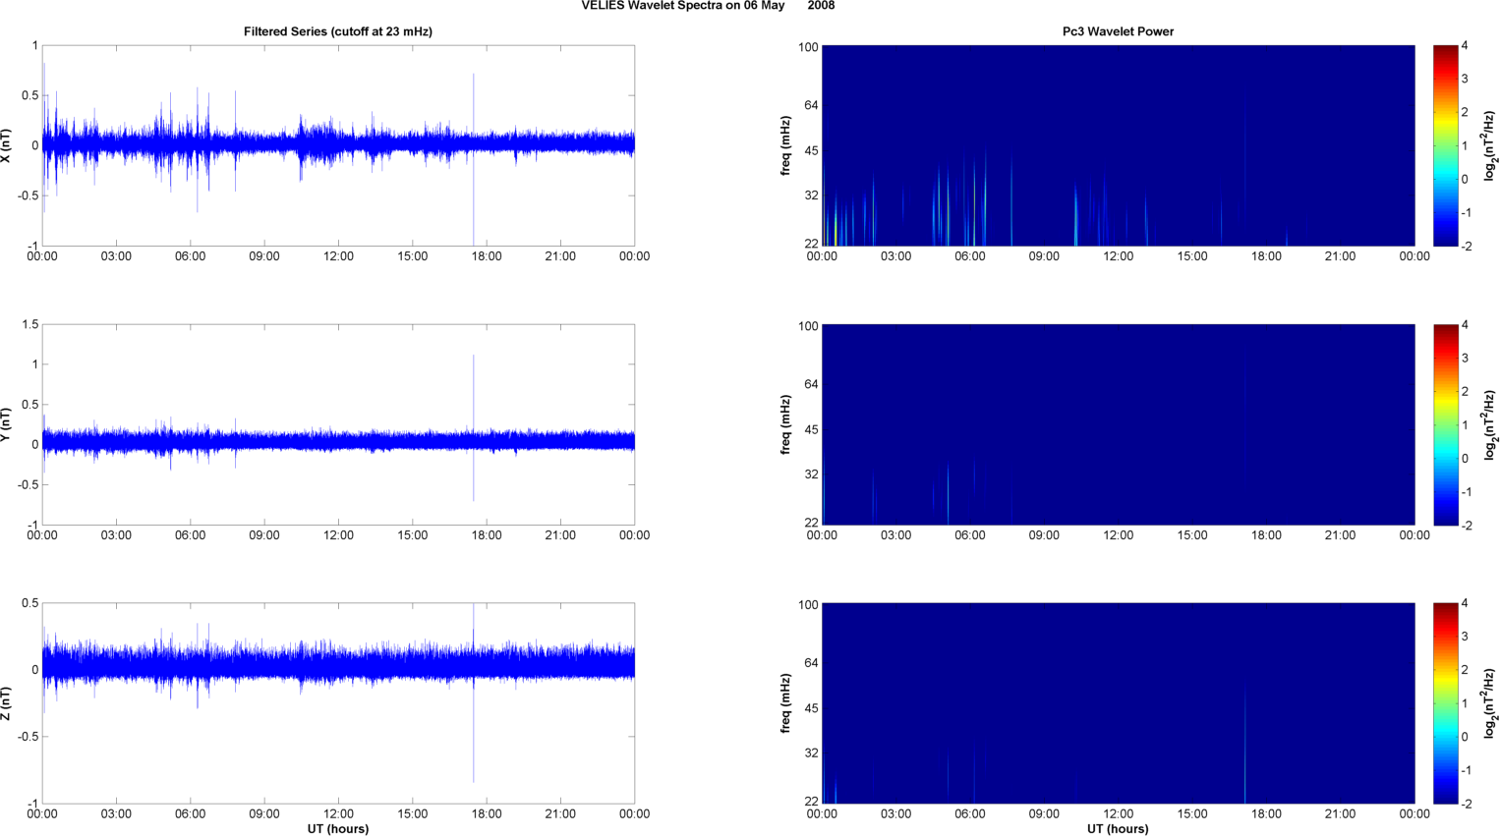Click the Z component wavelet spectrogram
1500x836 pixels.
(1118, 703)
